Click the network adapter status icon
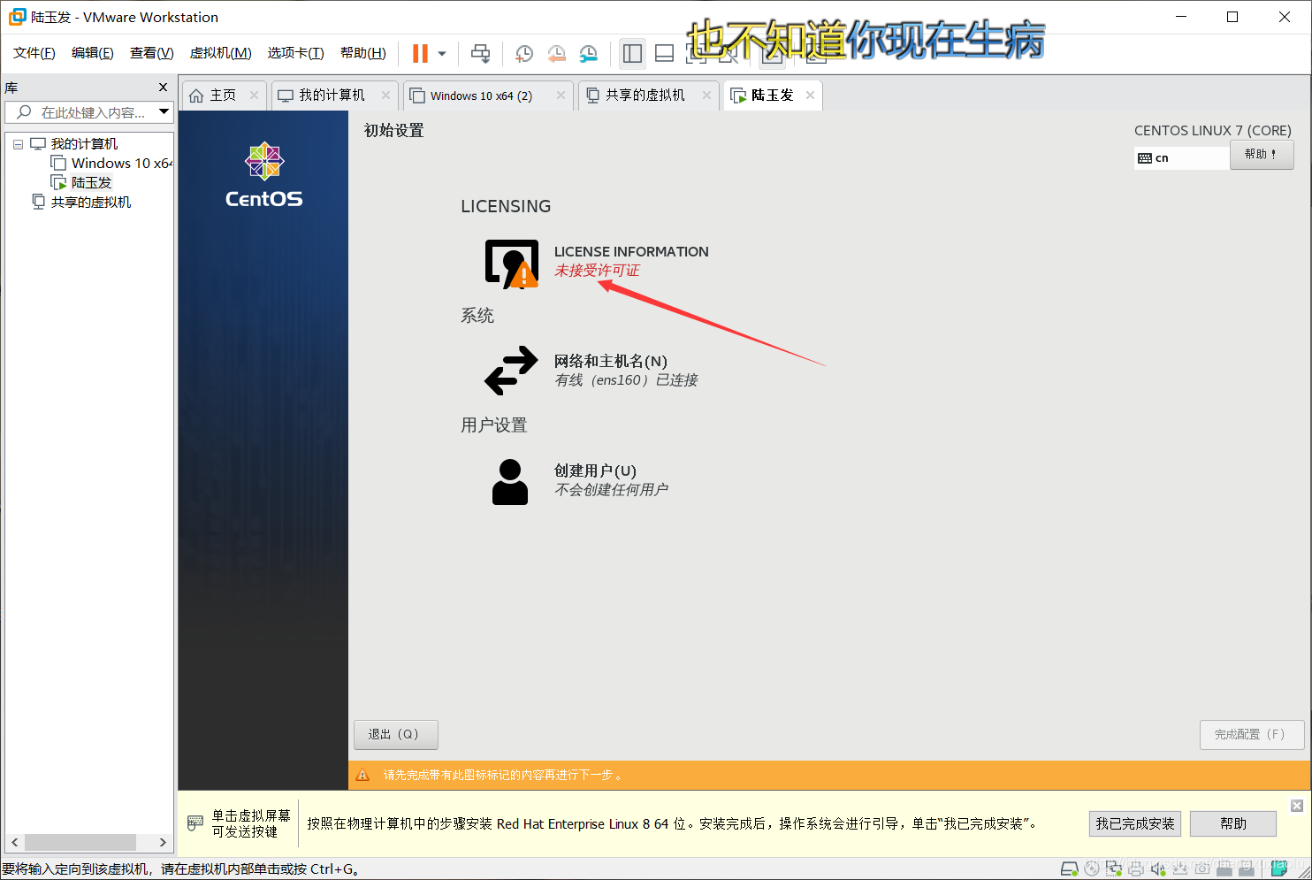Viewport: 1312px width, 880px height. tap(1114, 869)
